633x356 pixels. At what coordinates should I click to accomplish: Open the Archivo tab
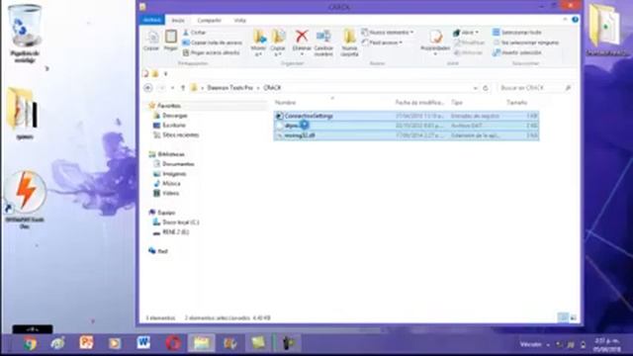pyautogui.click(x=152, y=20)
